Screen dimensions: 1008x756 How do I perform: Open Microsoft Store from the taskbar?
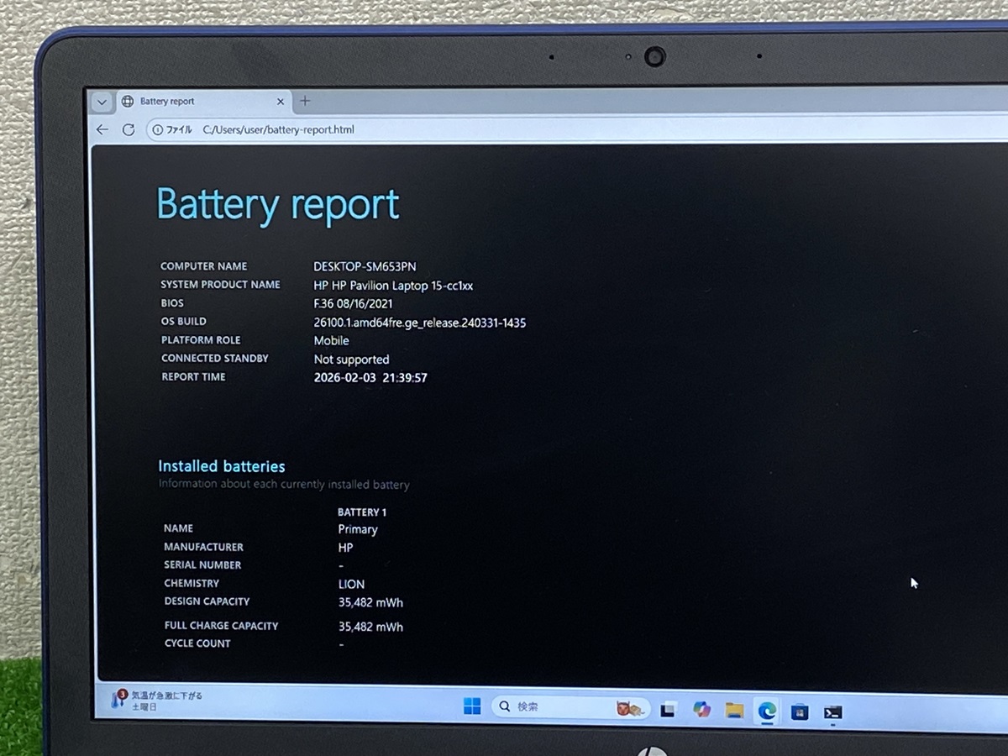801,710
